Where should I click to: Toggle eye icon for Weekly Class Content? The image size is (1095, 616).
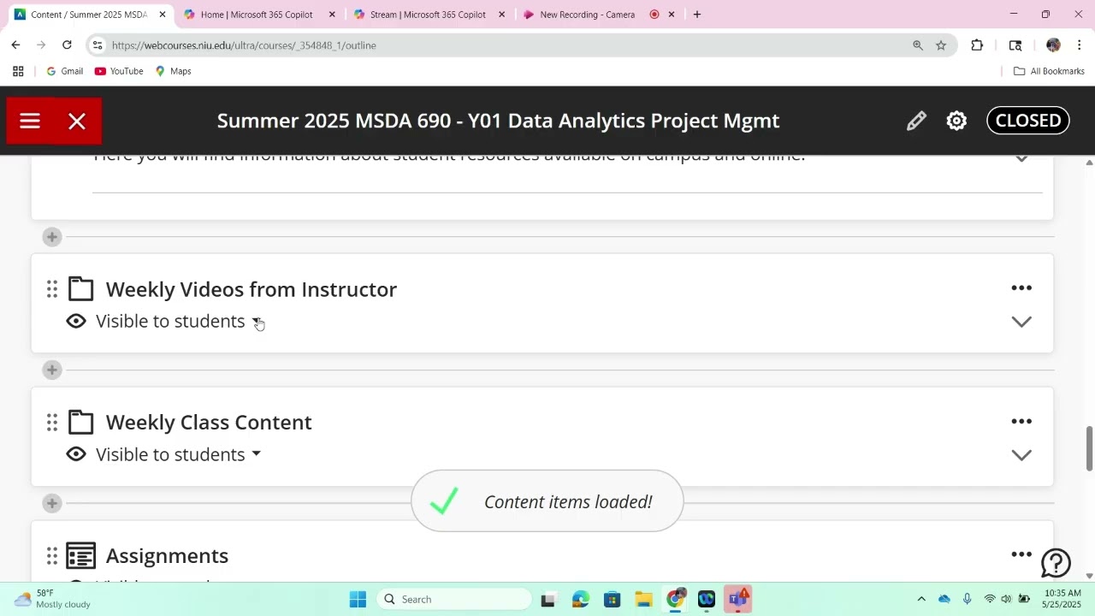76,454
